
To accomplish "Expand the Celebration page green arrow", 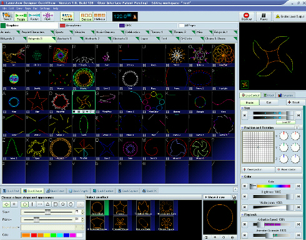I will pyautogui.click(x=147, y=32).
